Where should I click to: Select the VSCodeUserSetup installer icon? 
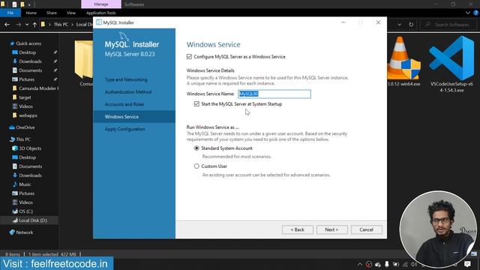coord(451,58)
